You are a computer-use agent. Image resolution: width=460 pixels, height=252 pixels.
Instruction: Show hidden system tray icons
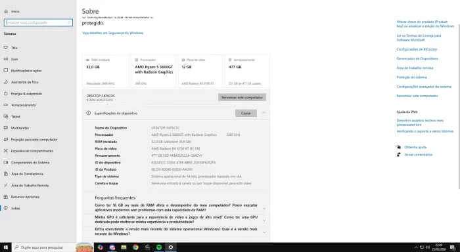416,247
